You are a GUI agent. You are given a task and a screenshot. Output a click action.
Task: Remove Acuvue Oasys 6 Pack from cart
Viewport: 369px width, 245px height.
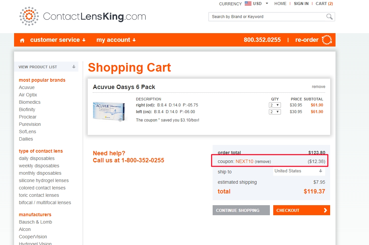click(x=318, y=87)
